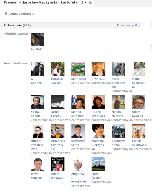Click Zbigniew J. Wieczorek's eagle emblem avatar
The width and height of the screenshot is (152, 191).
tap(78, 164)
